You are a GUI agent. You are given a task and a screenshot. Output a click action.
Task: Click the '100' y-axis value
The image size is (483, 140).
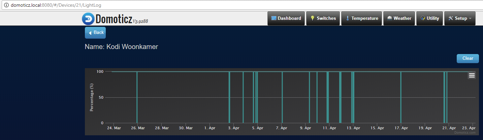(100, 71)
